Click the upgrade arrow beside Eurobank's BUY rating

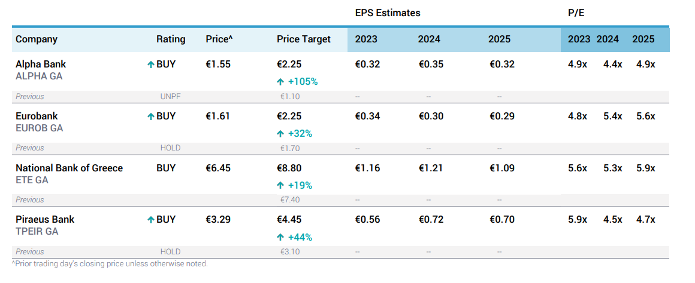[151, 116]
